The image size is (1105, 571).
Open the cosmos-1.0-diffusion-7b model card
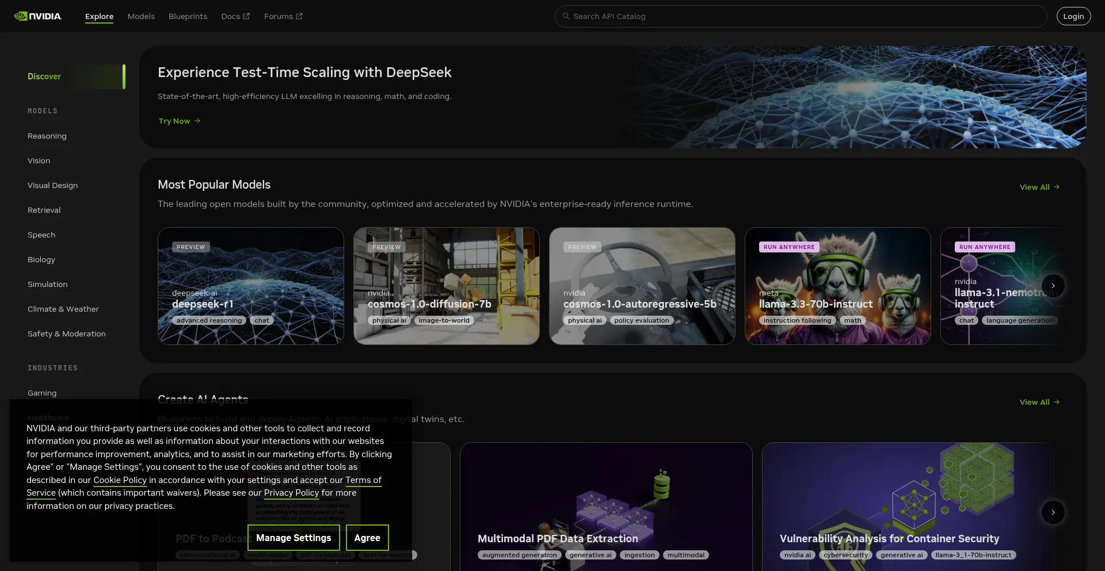[x=447, y=286]
